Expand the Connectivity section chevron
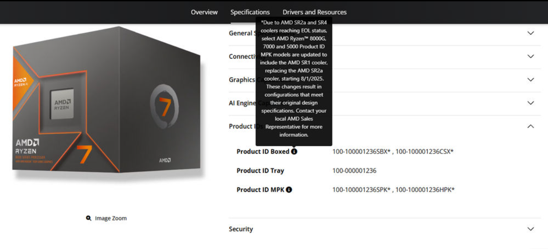Screen dimensions: 548x249 tap(530, 56)
